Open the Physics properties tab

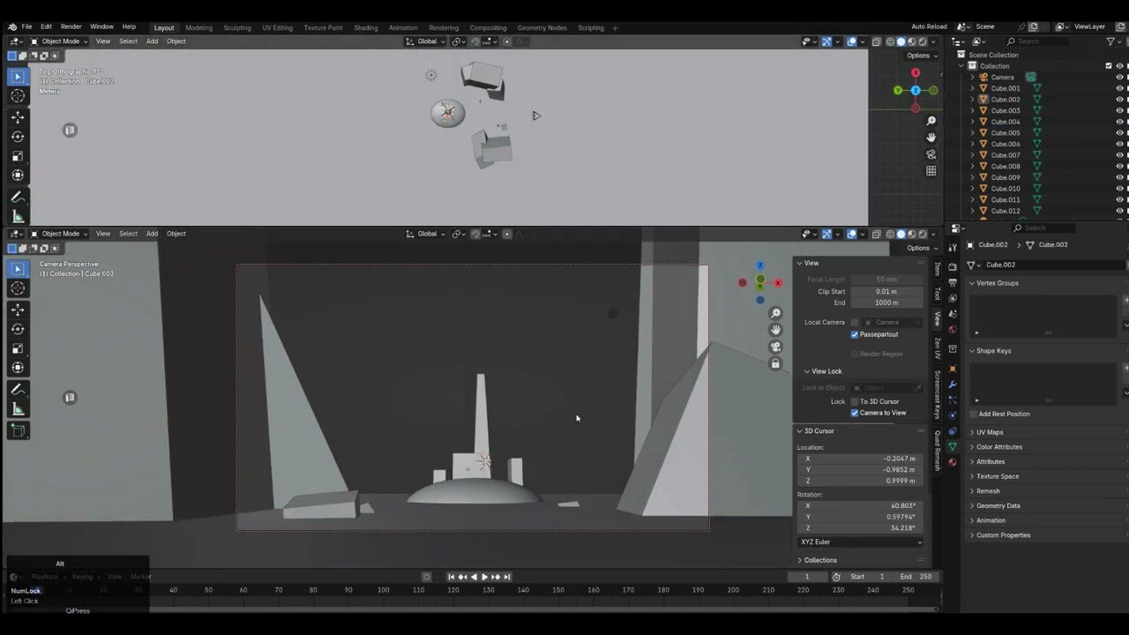point(953,415)
